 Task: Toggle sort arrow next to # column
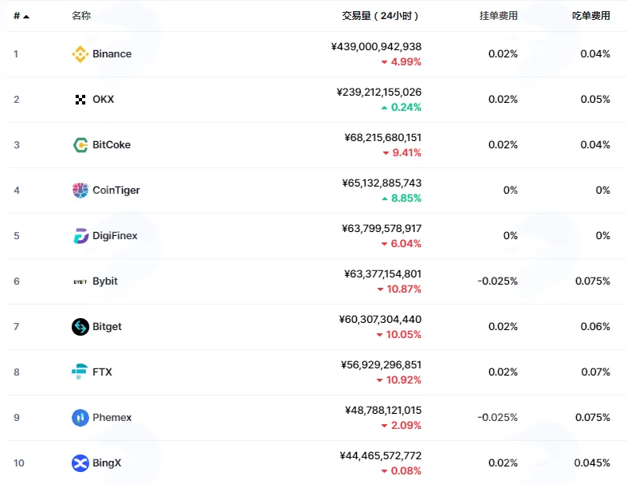26,17
